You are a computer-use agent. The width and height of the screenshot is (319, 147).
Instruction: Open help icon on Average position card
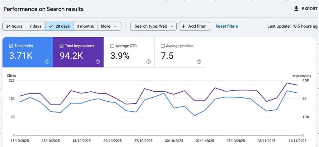click(x=199, y=62)
